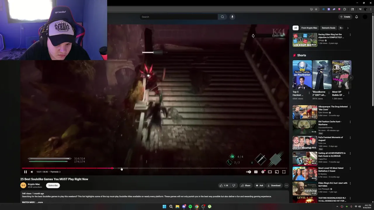
Task: Show more shorts with the next arrow
Action: click(x=351, y=78)
